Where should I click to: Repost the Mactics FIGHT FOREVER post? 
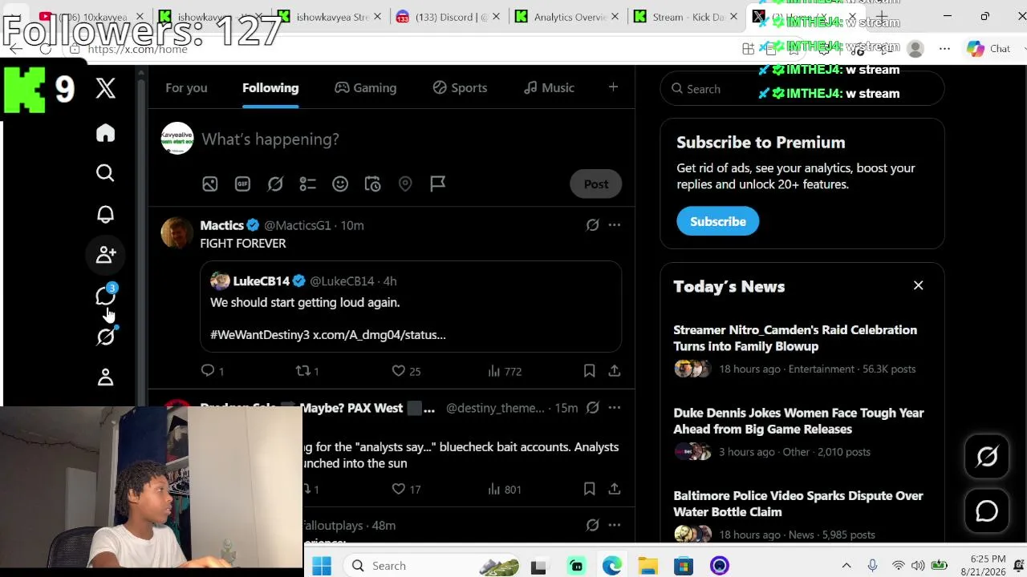(308, 371)
